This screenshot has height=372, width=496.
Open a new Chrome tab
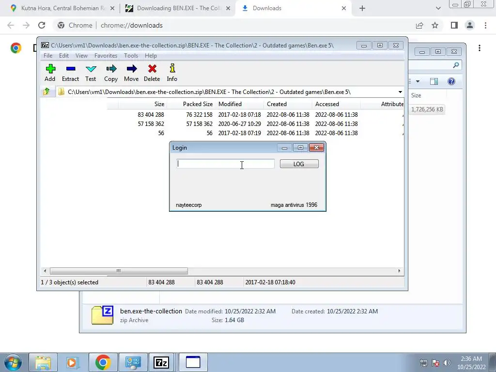pos(362,8)
